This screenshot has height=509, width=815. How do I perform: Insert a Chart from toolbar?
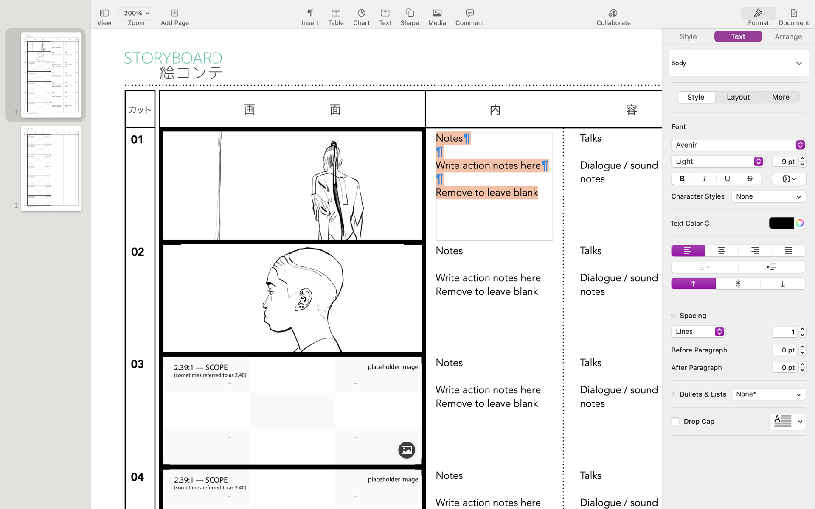pyautogui.click(x=361, y=17)
